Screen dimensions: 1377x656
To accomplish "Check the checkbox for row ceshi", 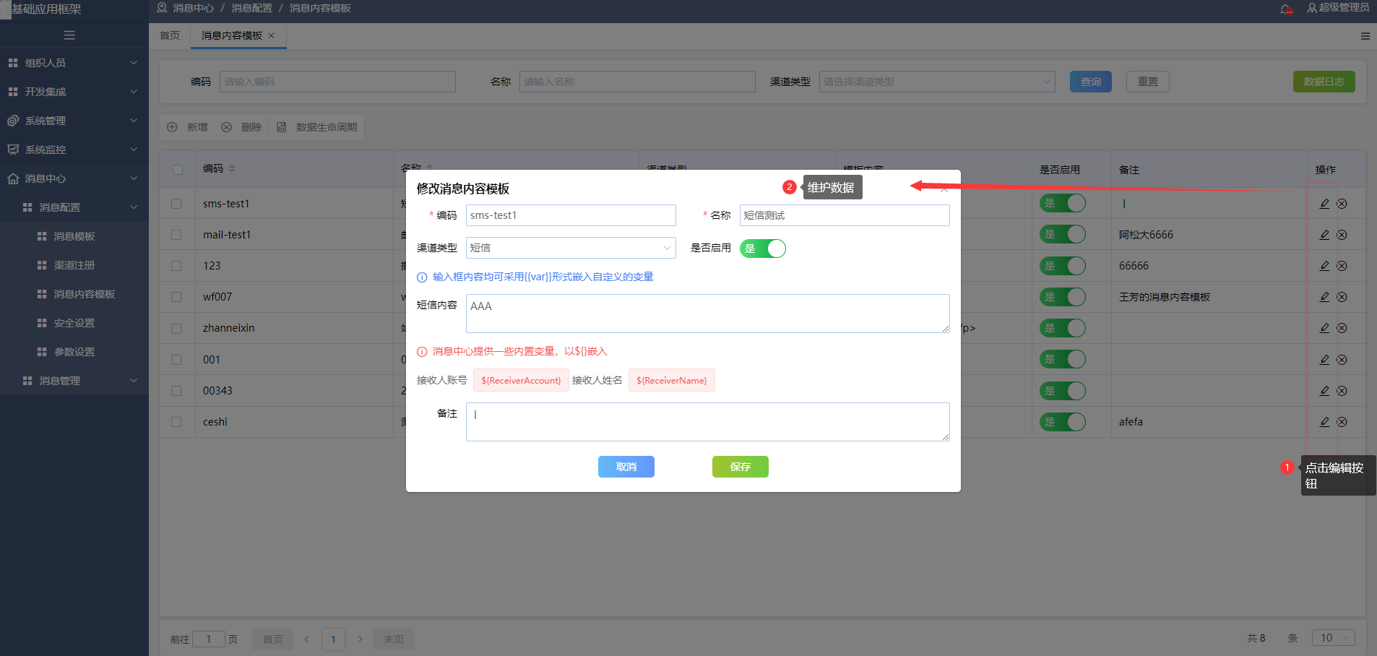I will coord(176,422).
